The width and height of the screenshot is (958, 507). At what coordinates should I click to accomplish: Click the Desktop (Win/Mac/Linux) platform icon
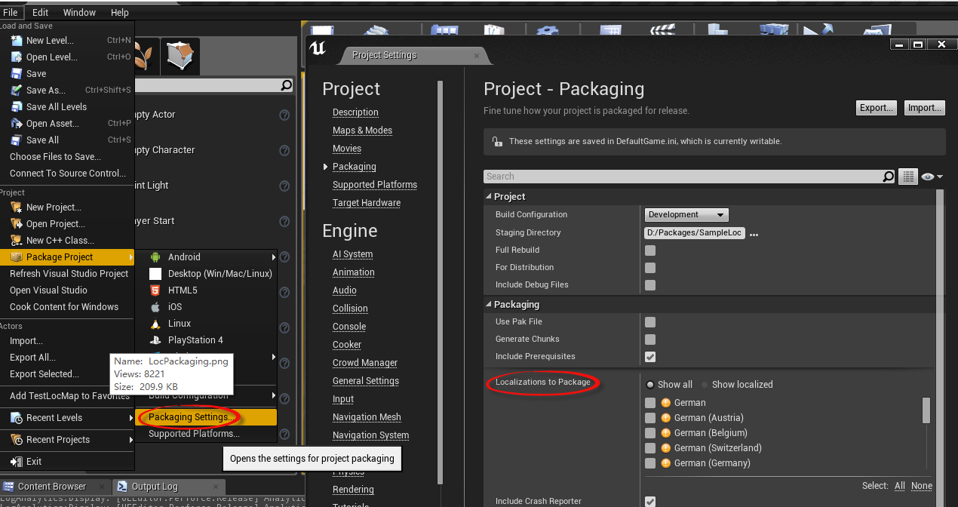pos(155,273)
